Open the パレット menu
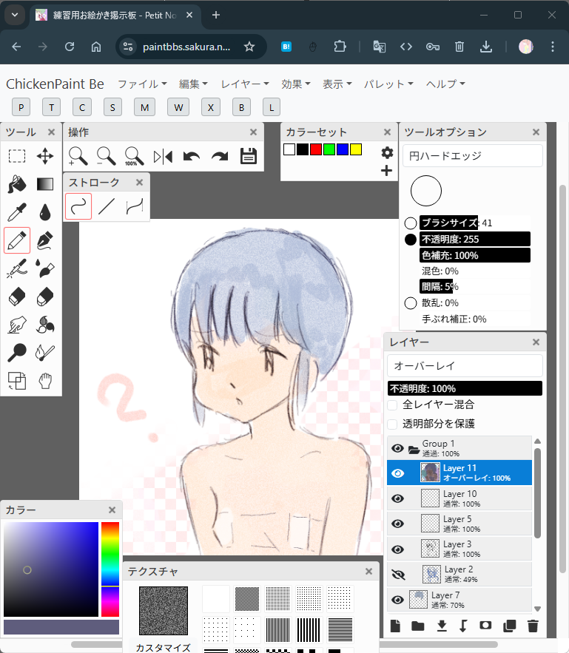Screen dimensions: 569x653 [x=388, y=84]
